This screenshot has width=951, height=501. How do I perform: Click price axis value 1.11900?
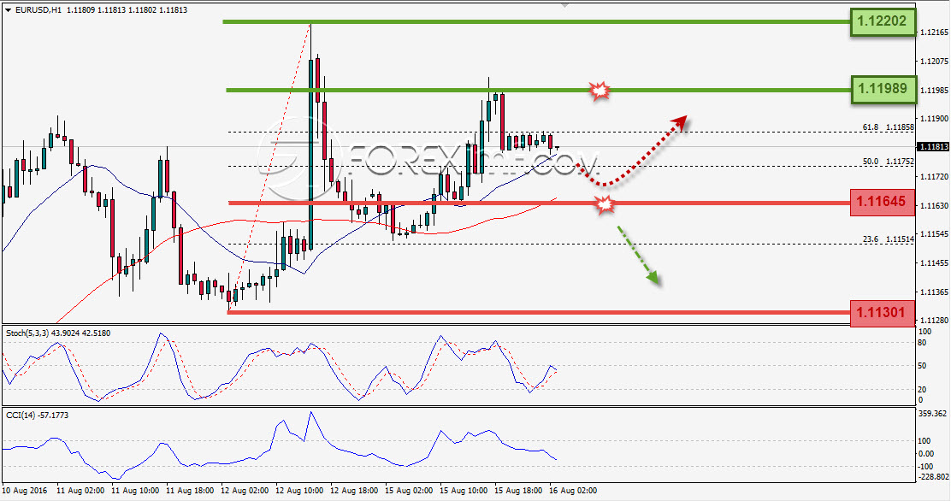point(934,119)
